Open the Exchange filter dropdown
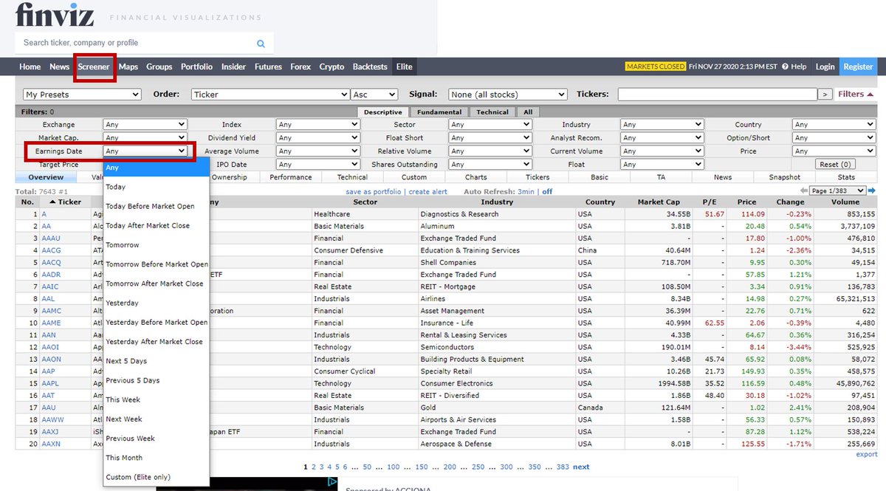 click(x=145, y=125)
